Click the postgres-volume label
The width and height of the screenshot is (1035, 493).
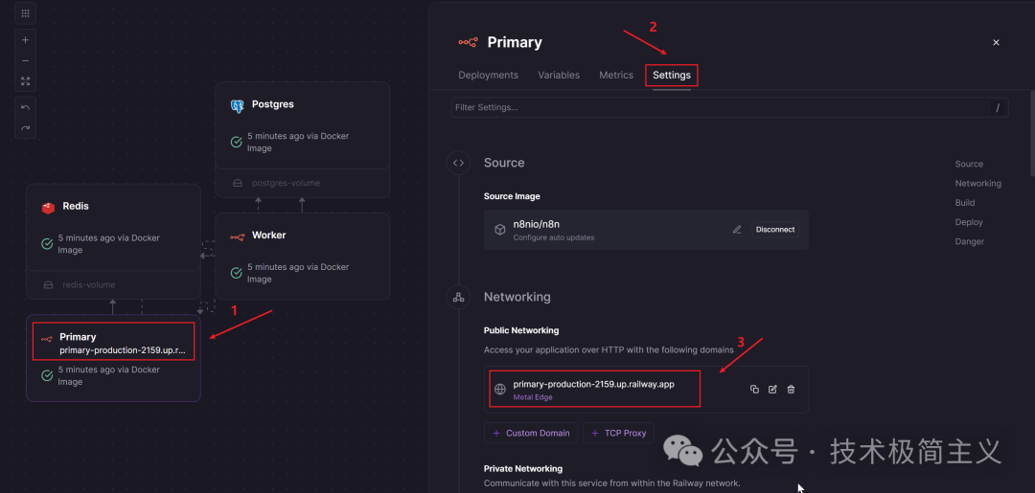pos(286,183)
